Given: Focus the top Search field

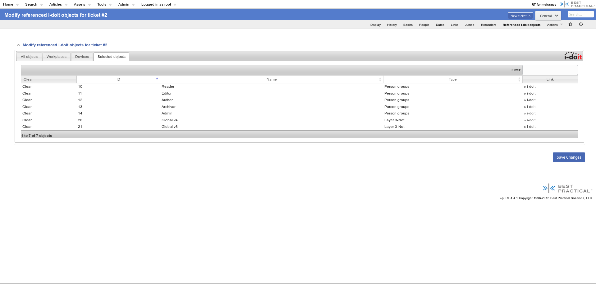Looking at the screenshot, I should [x=580, y=14].
